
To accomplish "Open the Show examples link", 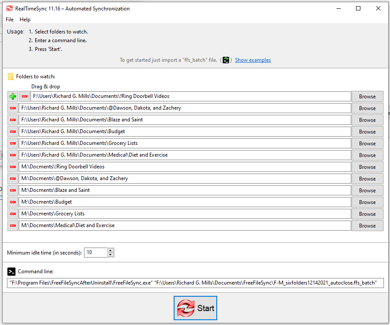I will (x=253, y=60).
